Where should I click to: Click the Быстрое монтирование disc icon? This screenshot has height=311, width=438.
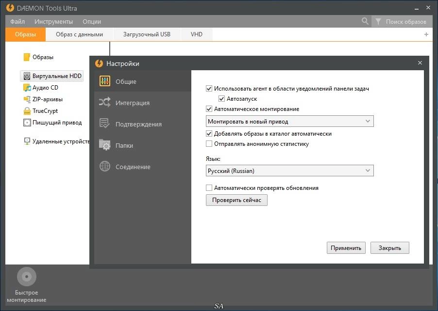(x=27, y=277)
